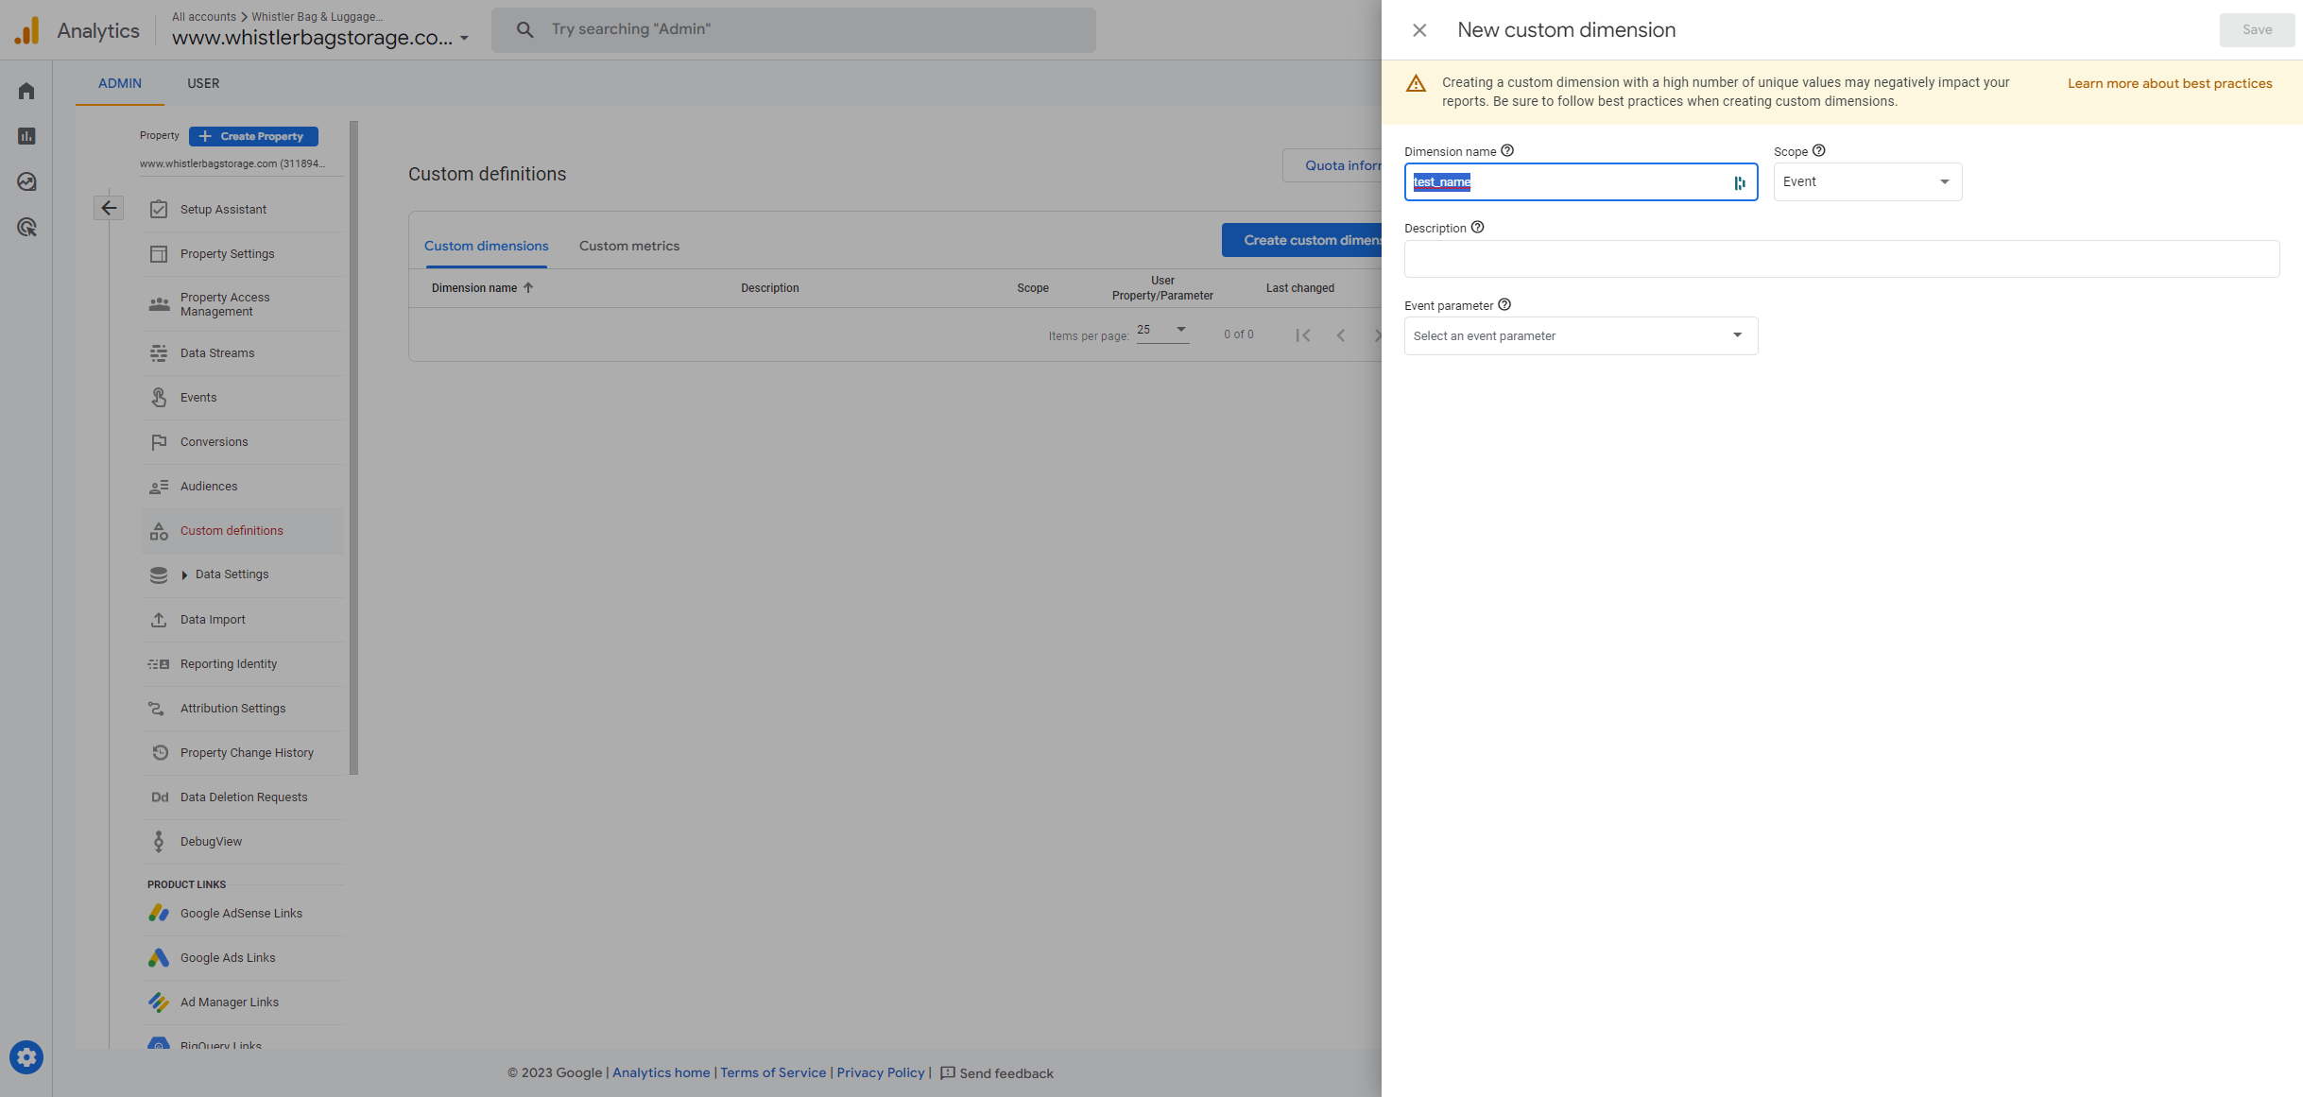This screenshot has width=2303, height=1097.
Task: Open the Analytics home footer link
Action: [661, 1072]
